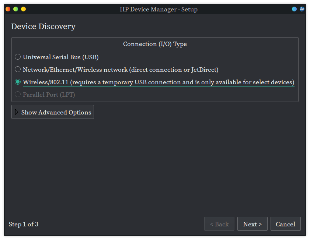Click the Device Discovery heading

[43, 27]
